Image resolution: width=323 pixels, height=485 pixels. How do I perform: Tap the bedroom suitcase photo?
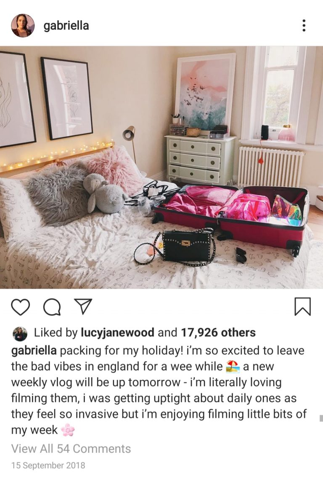pos(161,167)
